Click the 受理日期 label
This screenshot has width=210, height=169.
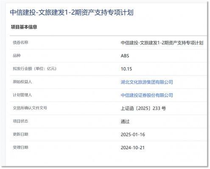coord(20,147)
